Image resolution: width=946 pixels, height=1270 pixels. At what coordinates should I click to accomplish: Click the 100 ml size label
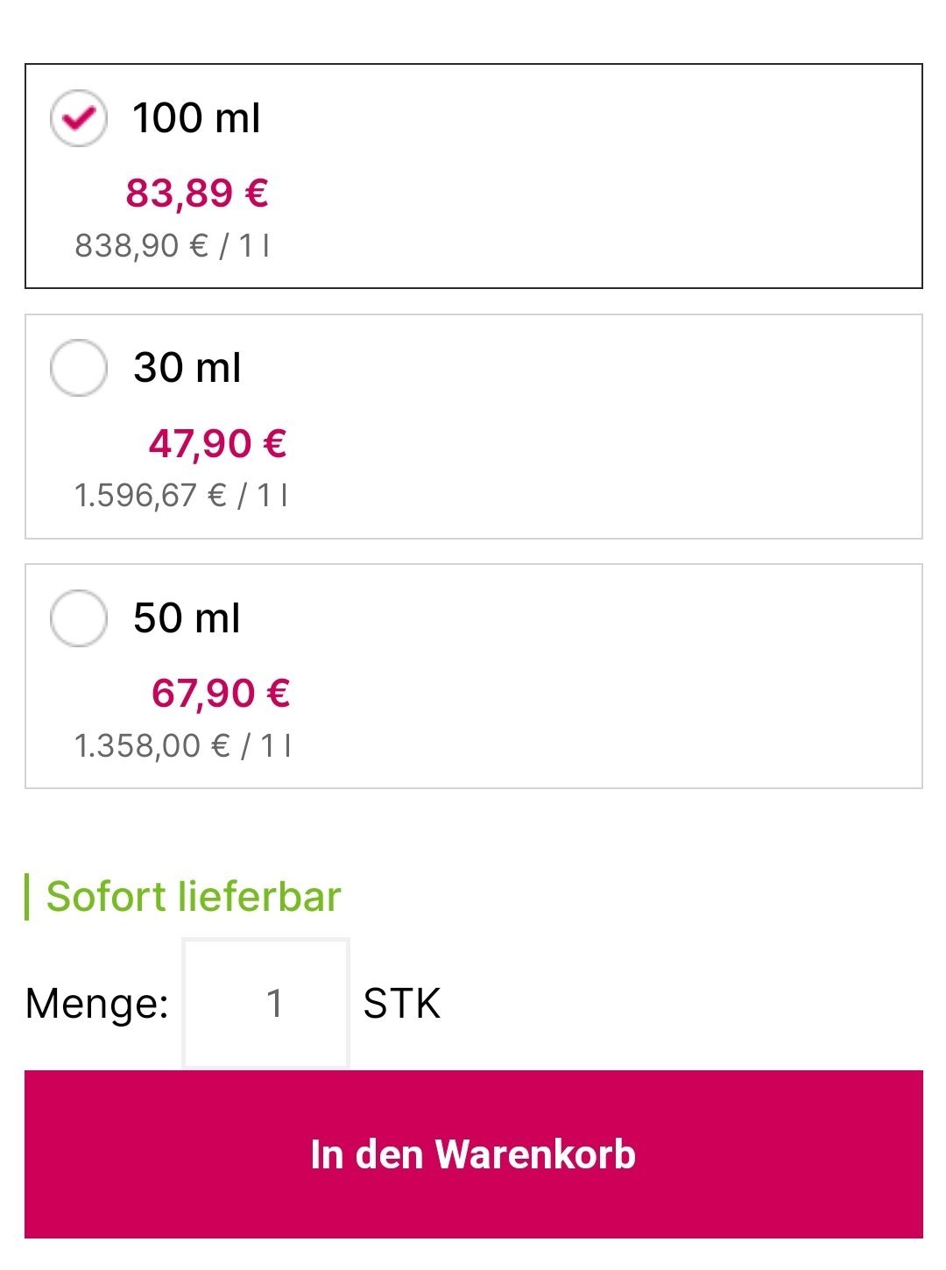196,117
